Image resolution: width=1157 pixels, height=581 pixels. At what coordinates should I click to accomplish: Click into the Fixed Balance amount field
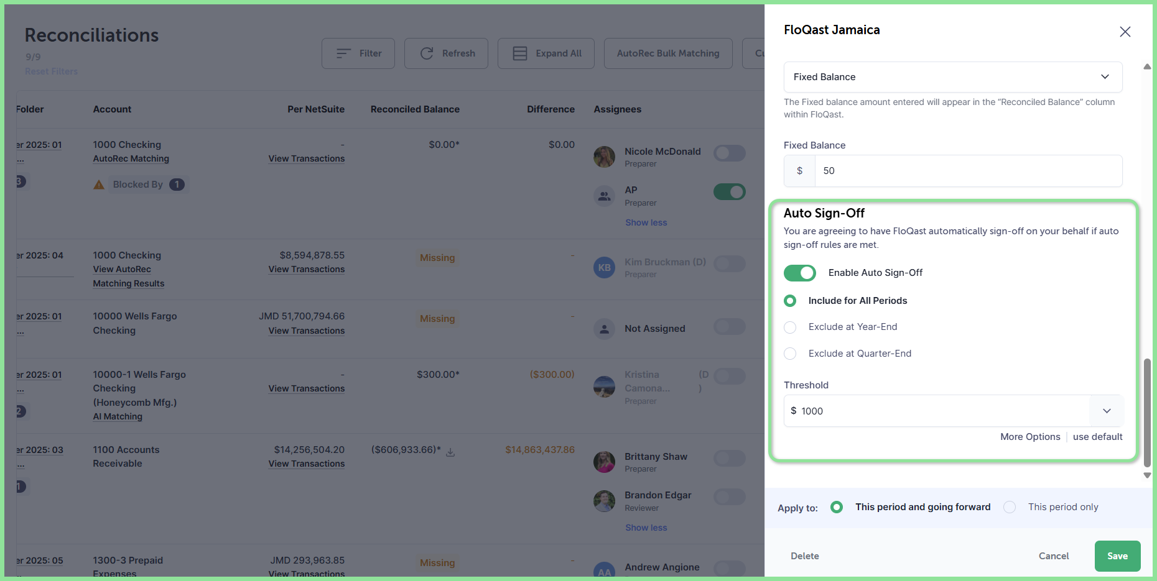pos(969,171)
